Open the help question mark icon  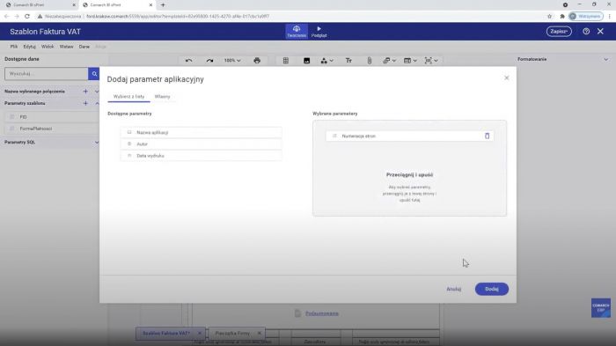pyautogui.click(x=586, y=32)
